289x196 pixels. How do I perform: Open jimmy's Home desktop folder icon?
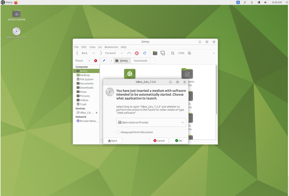coord(16,15)
